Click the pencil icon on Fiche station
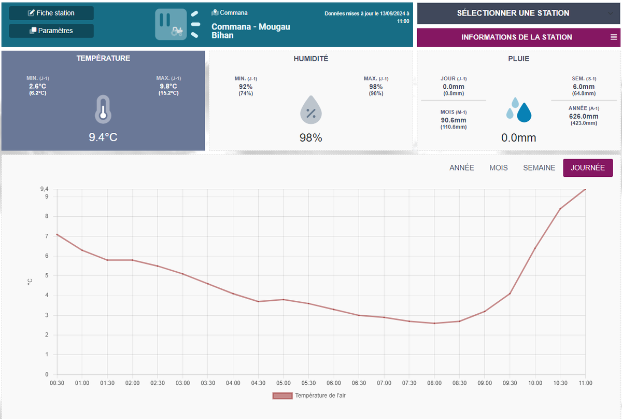The image size is (622, 419). pyautogui.click(x=31, y=13)
